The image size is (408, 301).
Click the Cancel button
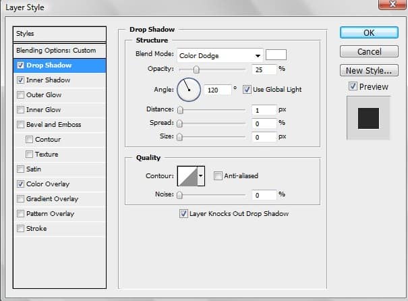point(369,51)
